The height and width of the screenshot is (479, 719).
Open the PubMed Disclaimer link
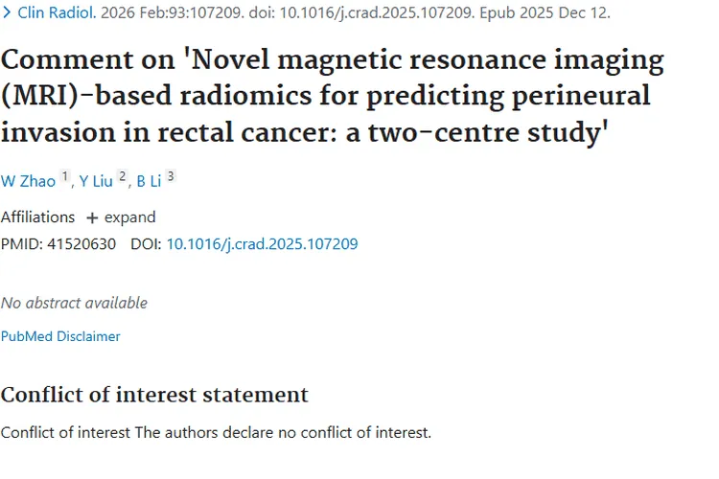60,336
